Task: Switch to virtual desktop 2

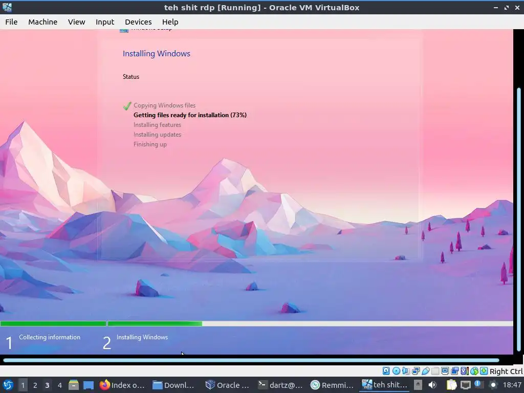Action: pos(35,385)
